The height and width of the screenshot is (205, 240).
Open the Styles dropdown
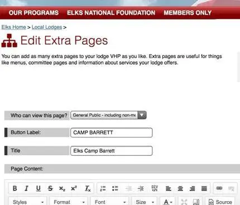coord(28,202)
